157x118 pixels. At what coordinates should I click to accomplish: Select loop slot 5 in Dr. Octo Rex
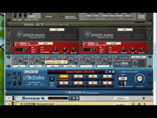click(x=64, y=83)
